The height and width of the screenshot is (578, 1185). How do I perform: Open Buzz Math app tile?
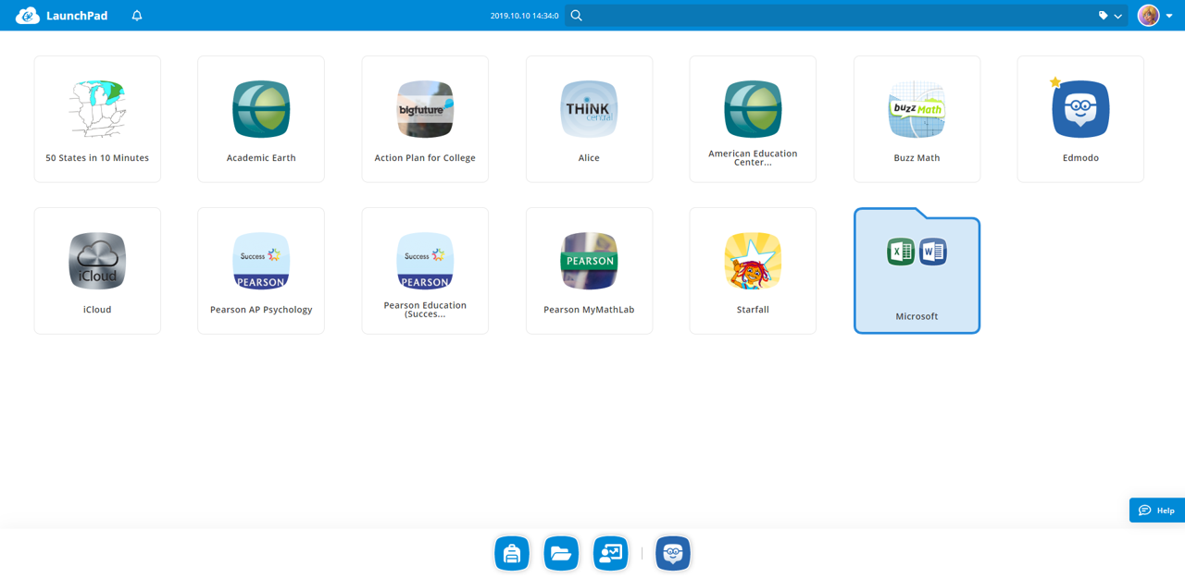coord(917,118)
